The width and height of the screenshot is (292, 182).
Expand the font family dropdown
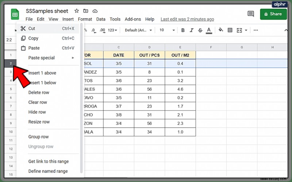[x=139, y=30]
